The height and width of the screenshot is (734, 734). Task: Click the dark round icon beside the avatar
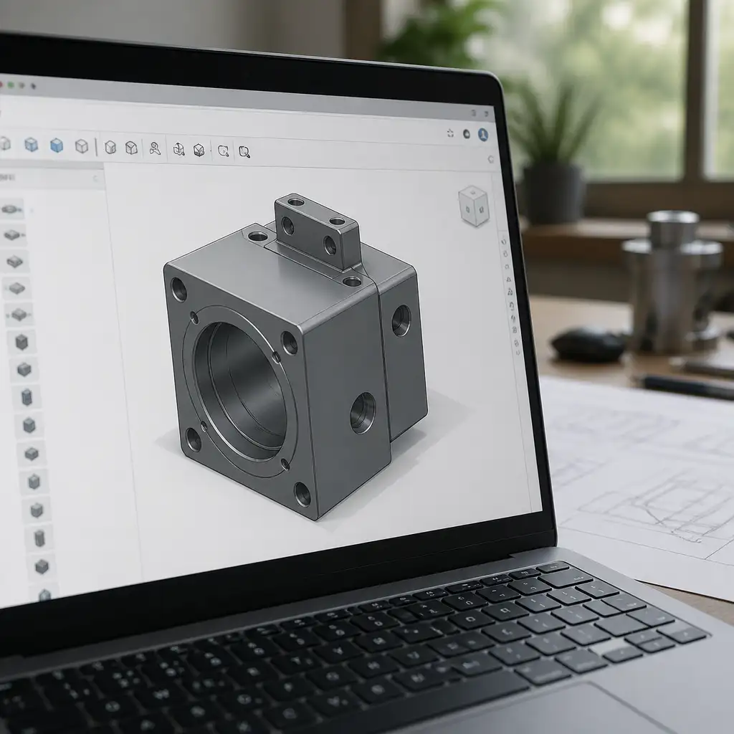467,134
